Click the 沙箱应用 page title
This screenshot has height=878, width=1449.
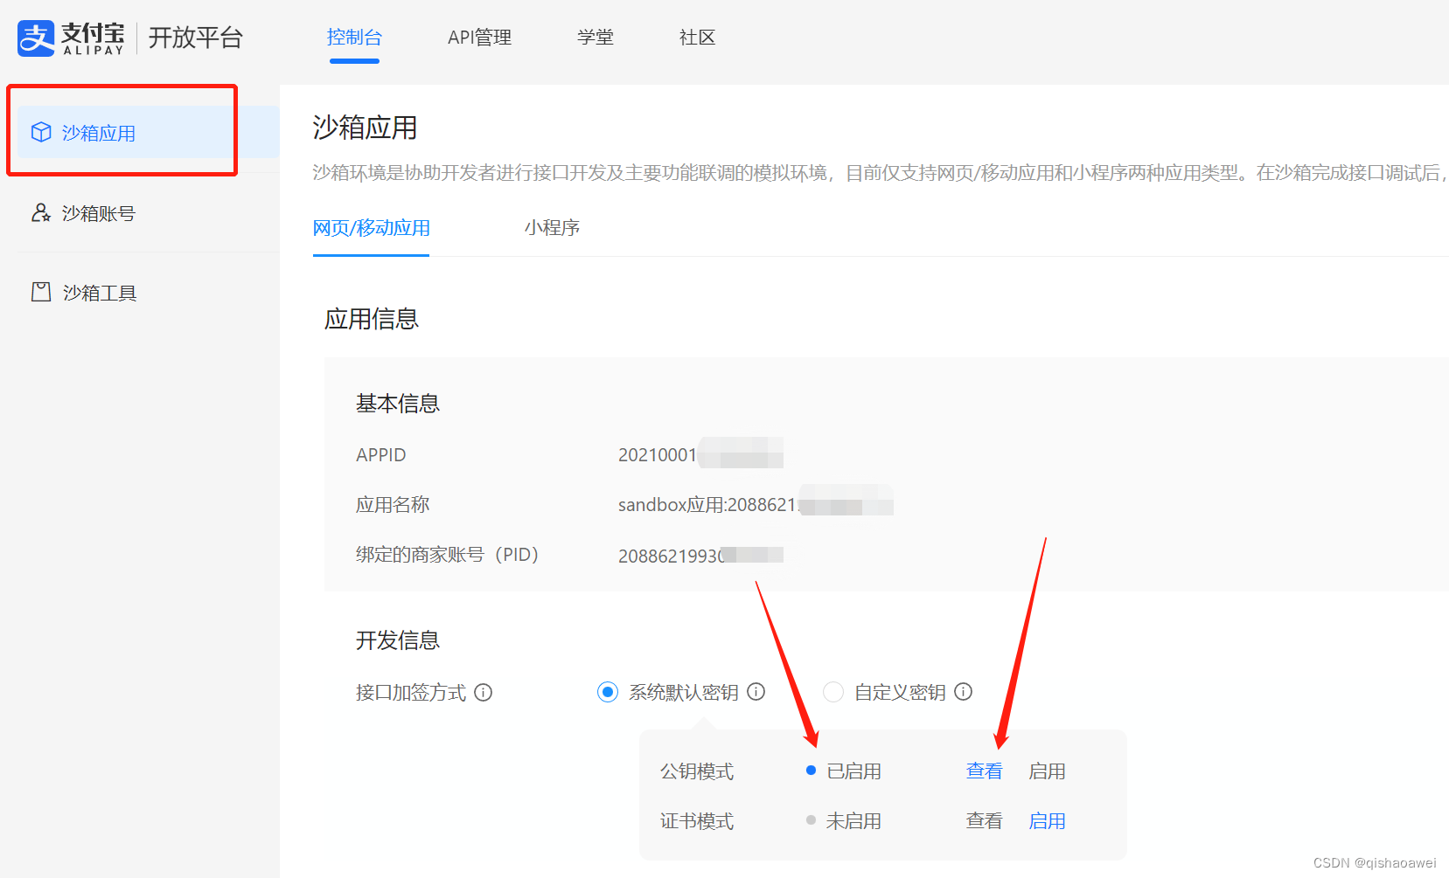(x=366, y=128)
